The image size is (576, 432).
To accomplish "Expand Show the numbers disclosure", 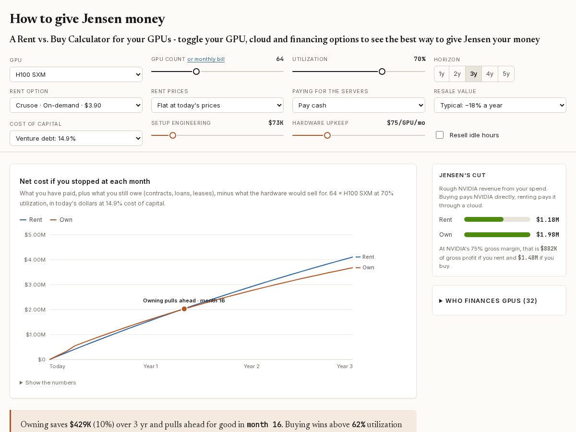I will click(x=48, y=383).
